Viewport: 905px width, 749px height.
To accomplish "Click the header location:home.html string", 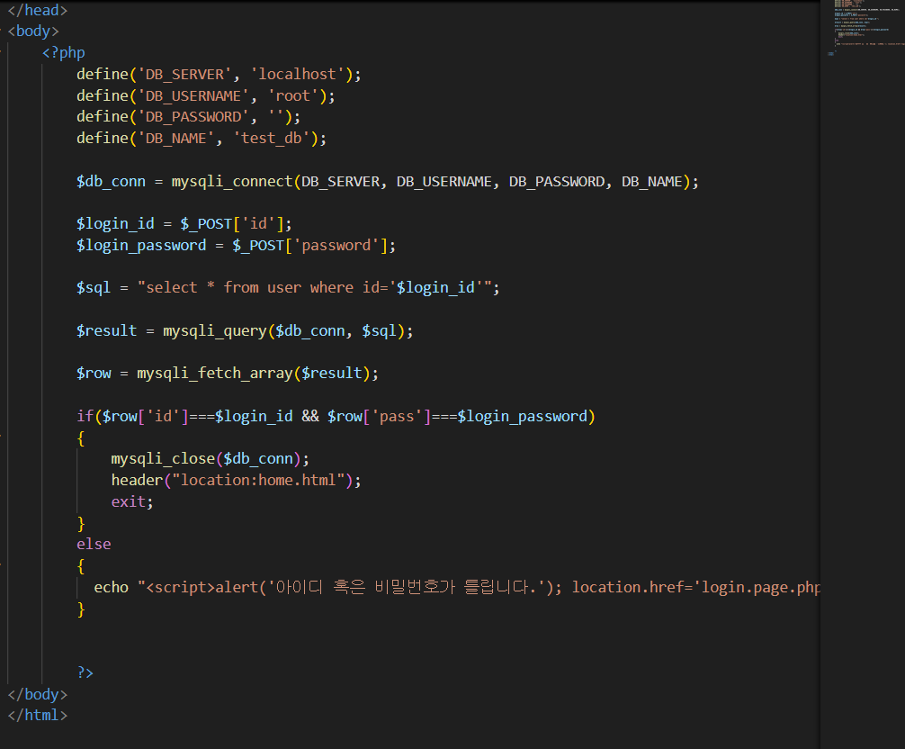I will tap(264, 480).
